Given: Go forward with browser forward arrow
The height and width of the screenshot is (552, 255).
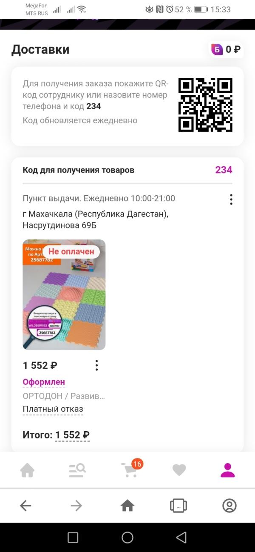Looking at the screenshot, I should [x=76, y=505].
